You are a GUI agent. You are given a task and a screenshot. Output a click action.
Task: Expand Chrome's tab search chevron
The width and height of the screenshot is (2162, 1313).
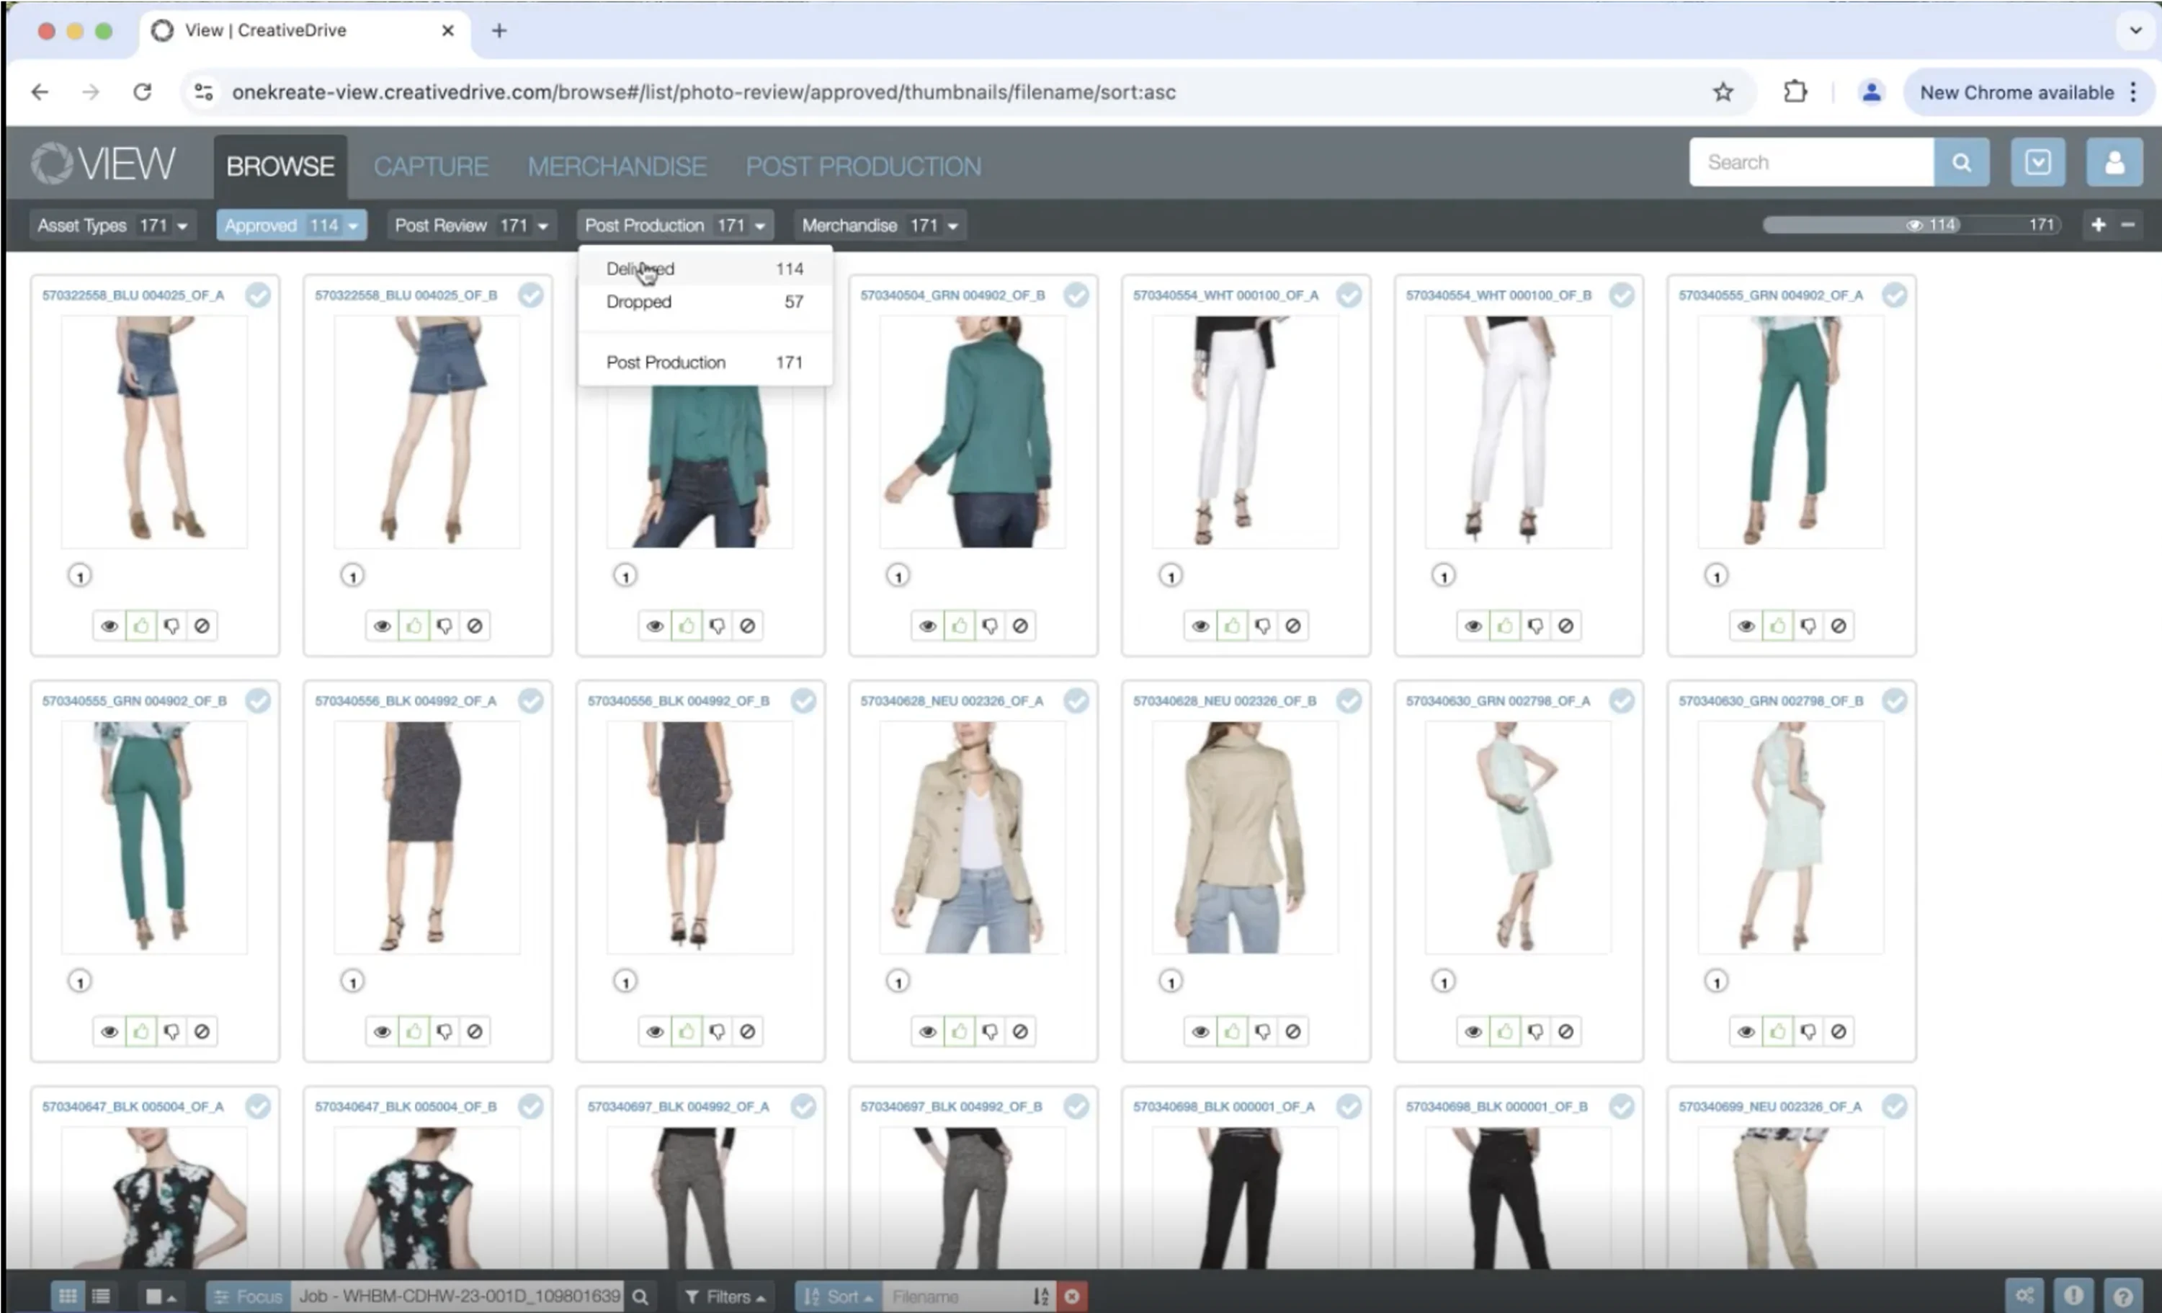[2135, 31]
